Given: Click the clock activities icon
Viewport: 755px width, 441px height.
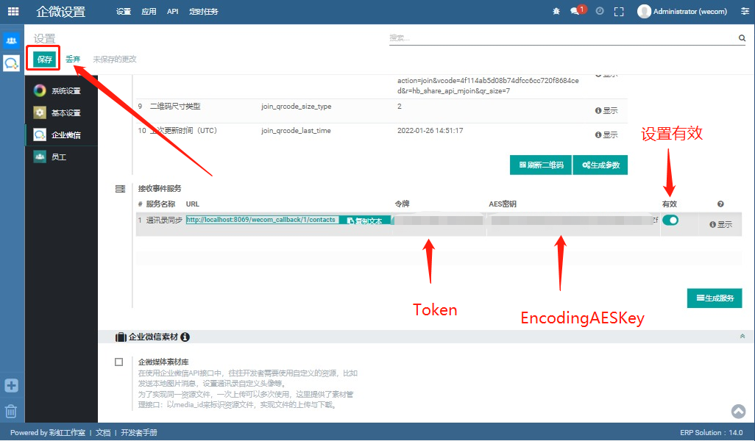Looking at the screenshot, I should pos(600,11).
